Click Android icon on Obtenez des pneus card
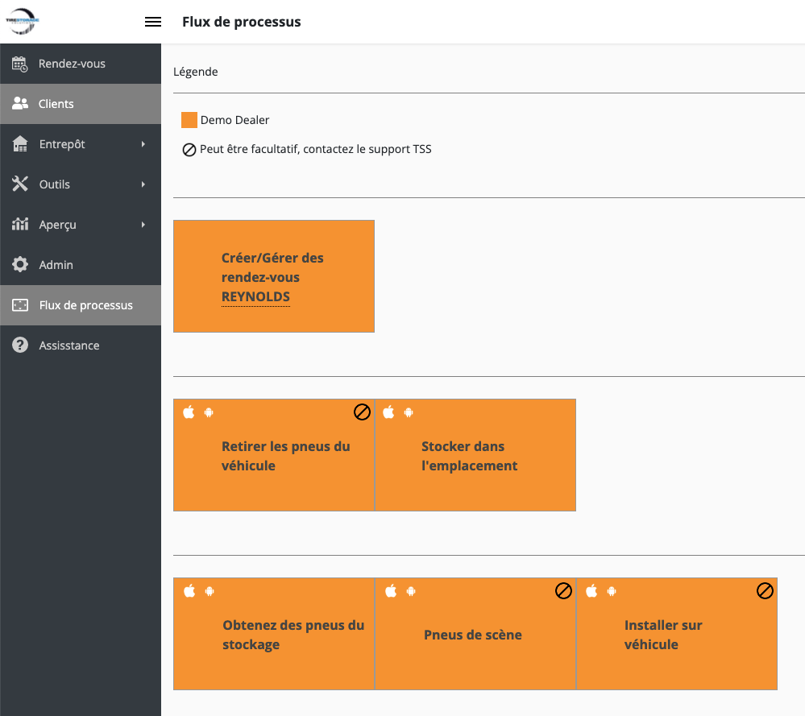This screenshot has width=805, height=716. 210,591
